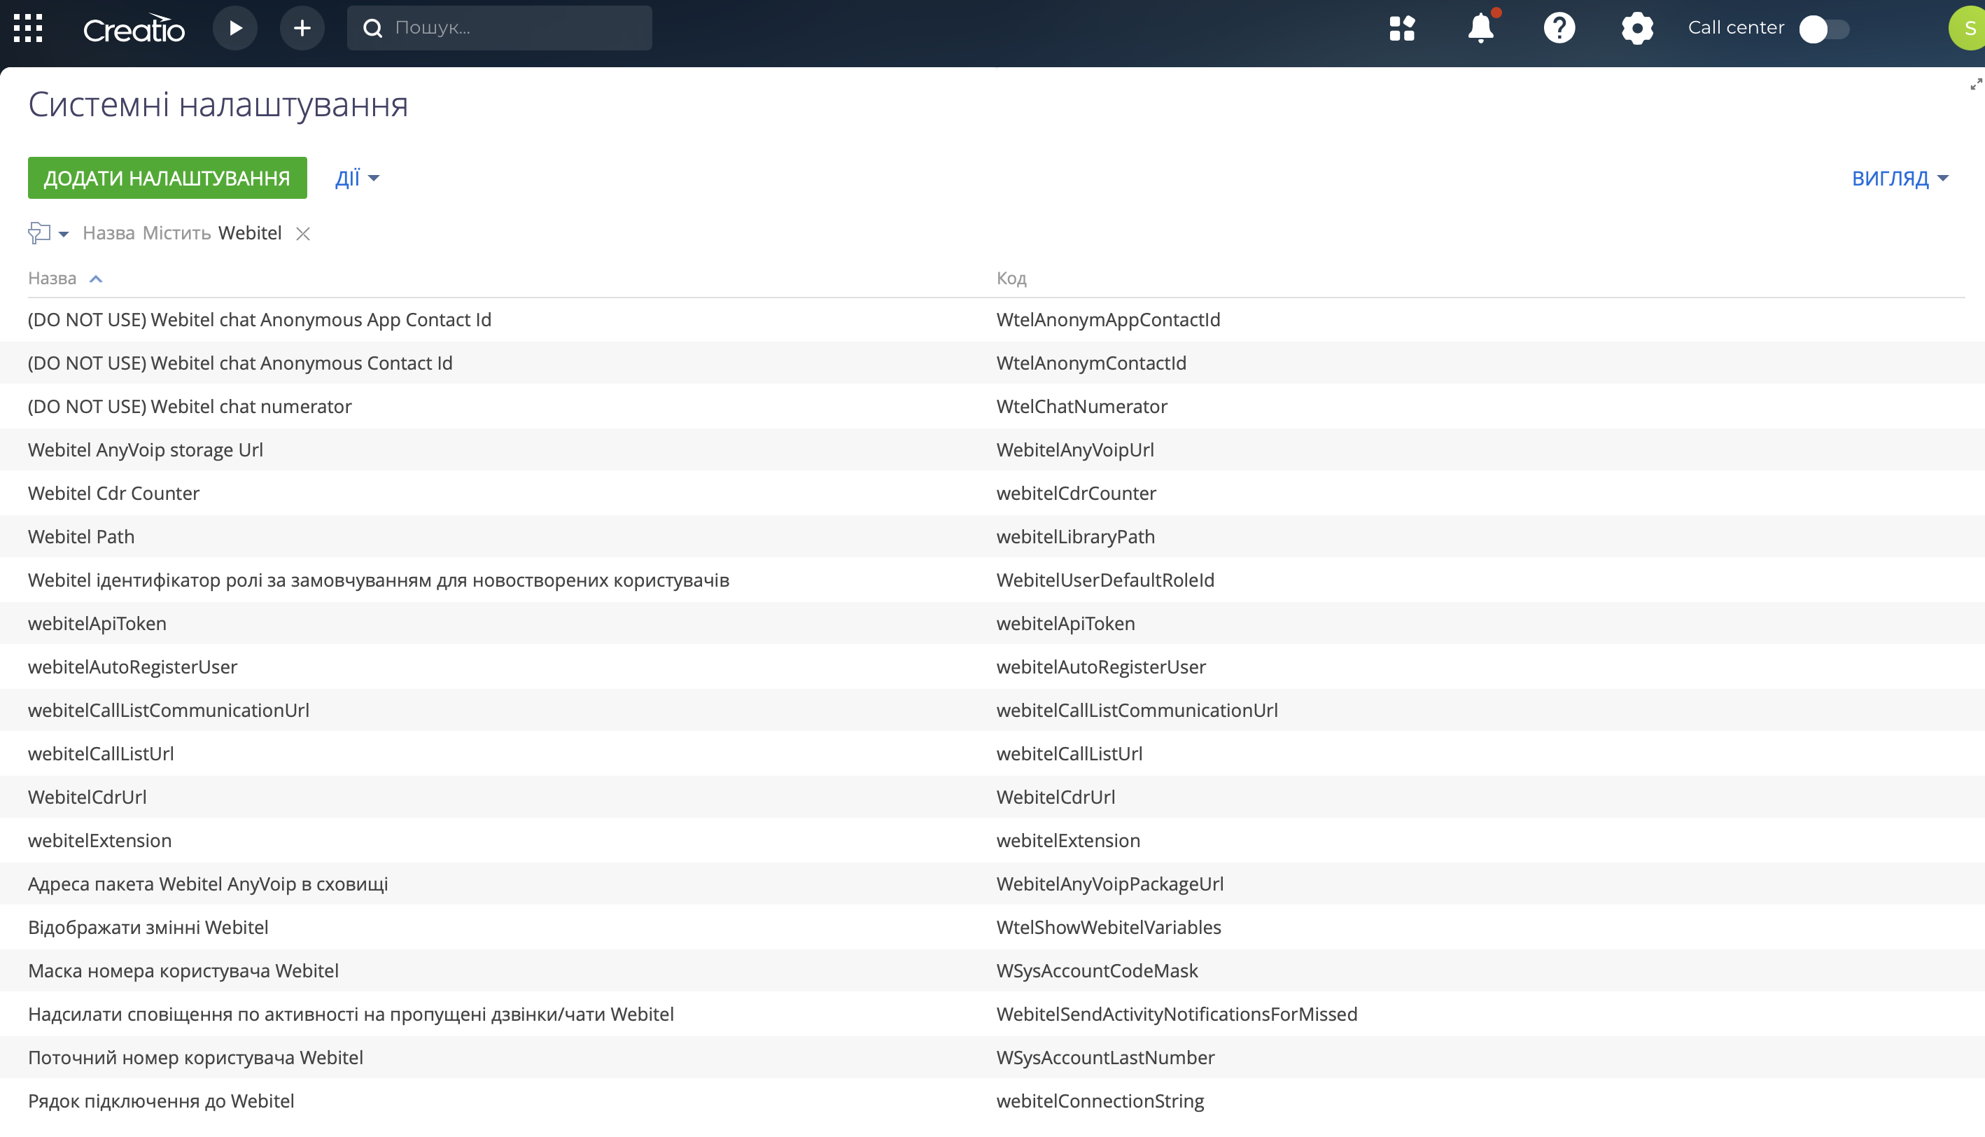
Task: Click the Код column header
Action: (x=1011, y=278)
